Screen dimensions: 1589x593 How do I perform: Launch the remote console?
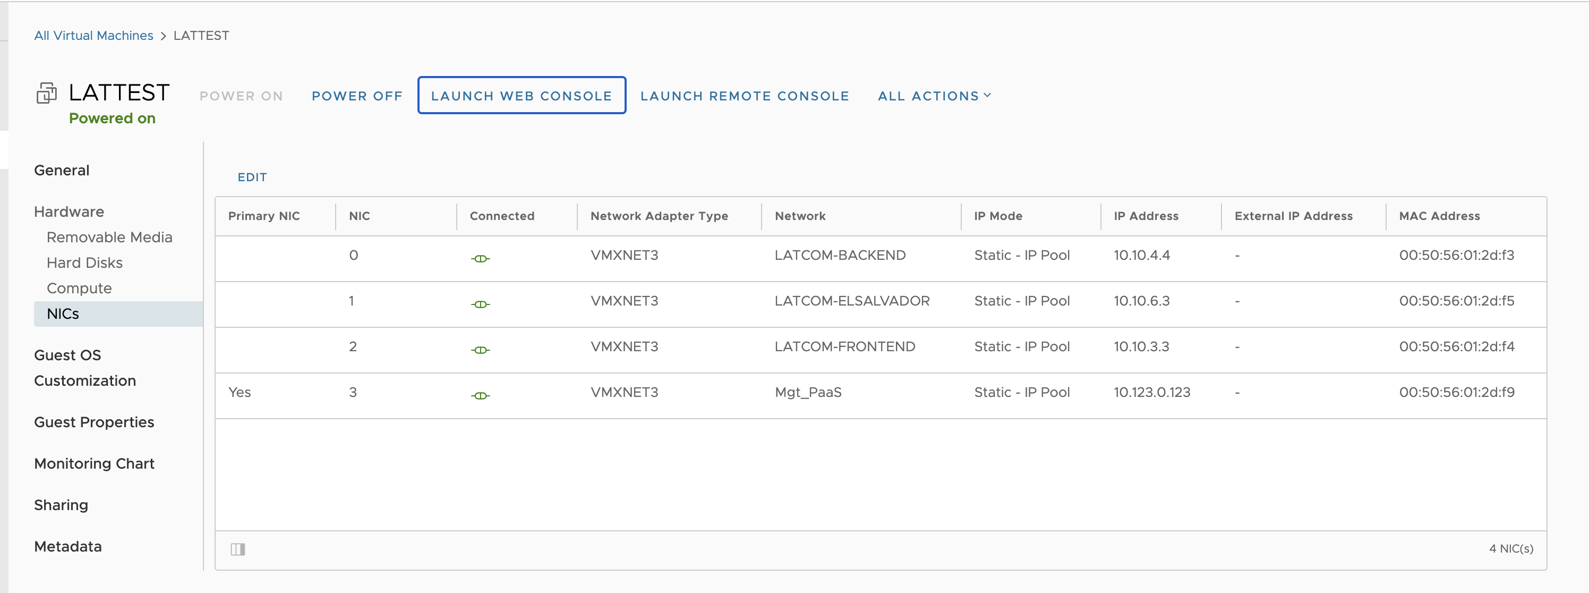point(745,96)
